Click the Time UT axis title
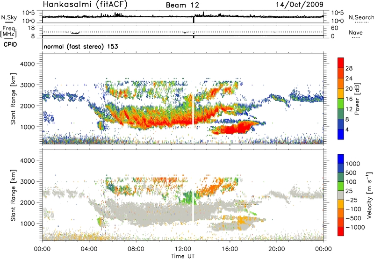The height and width of the screenshot is (259, 374). coord(183,256)
